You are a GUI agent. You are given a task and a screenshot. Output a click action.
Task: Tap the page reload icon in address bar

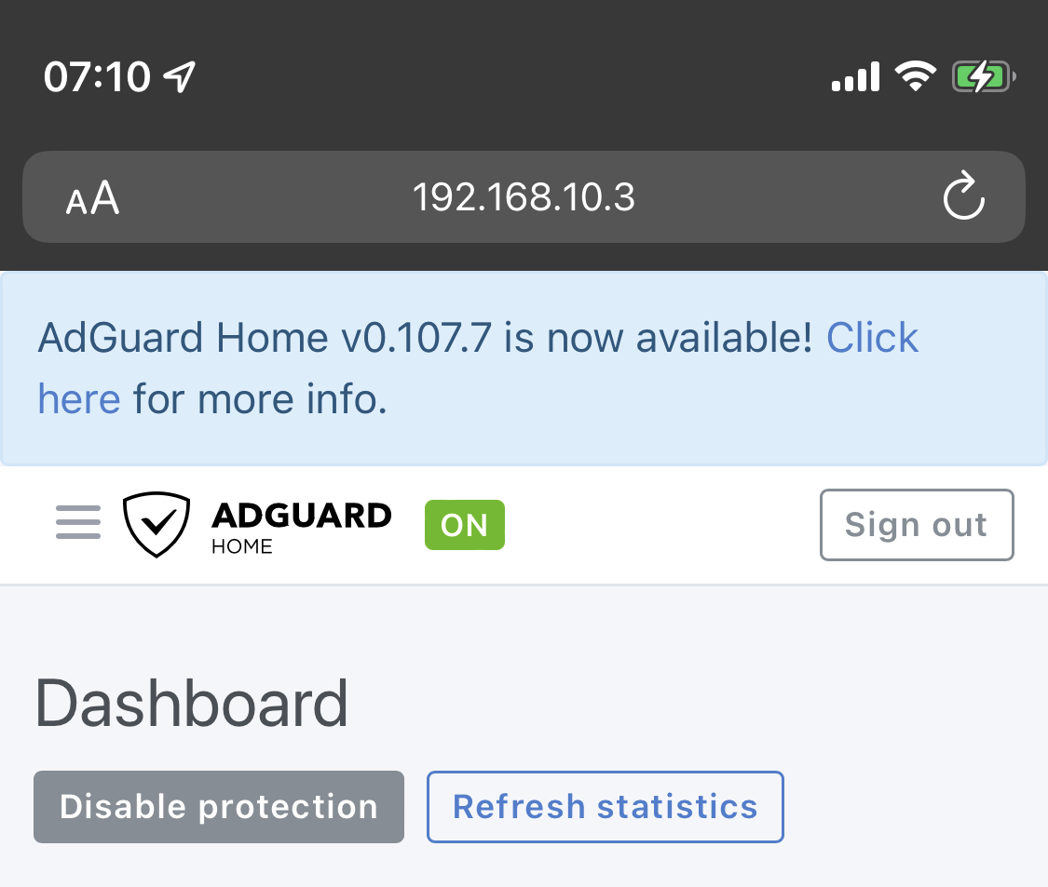964,197
